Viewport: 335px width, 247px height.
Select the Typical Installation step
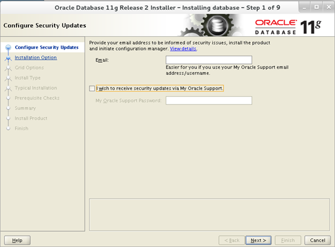click(36, 88)
